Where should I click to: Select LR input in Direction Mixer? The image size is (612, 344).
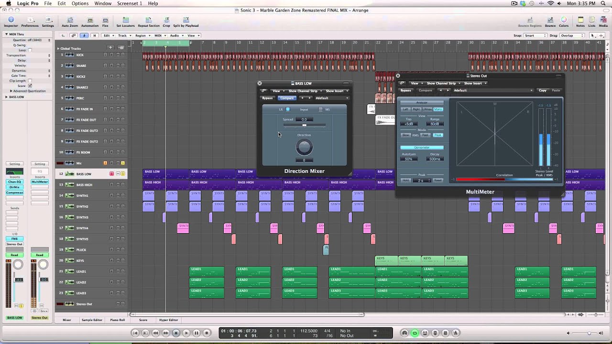[x=288, y=109]
